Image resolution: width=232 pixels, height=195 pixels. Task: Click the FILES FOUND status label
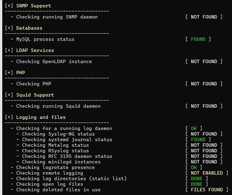206,190
